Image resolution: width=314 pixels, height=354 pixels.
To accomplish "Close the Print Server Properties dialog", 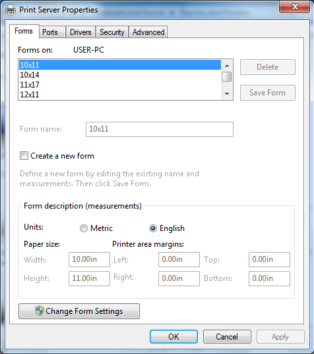I will pyautogui.click(x=294, y=7).
